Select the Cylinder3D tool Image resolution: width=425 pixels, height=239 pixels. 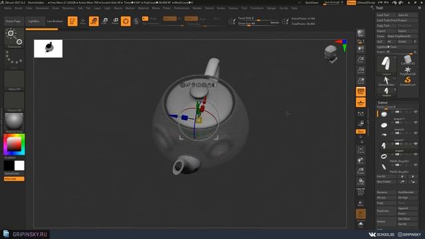click(x=408, y=60)
